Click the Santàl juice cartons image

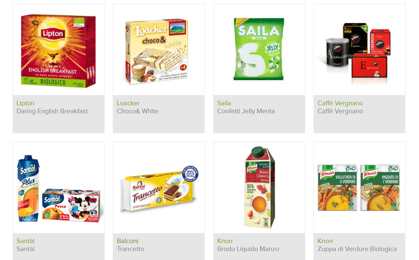click(58, 188)
